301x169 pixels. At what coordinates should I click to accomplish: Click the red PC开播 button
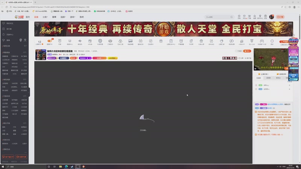click(284, 42)
